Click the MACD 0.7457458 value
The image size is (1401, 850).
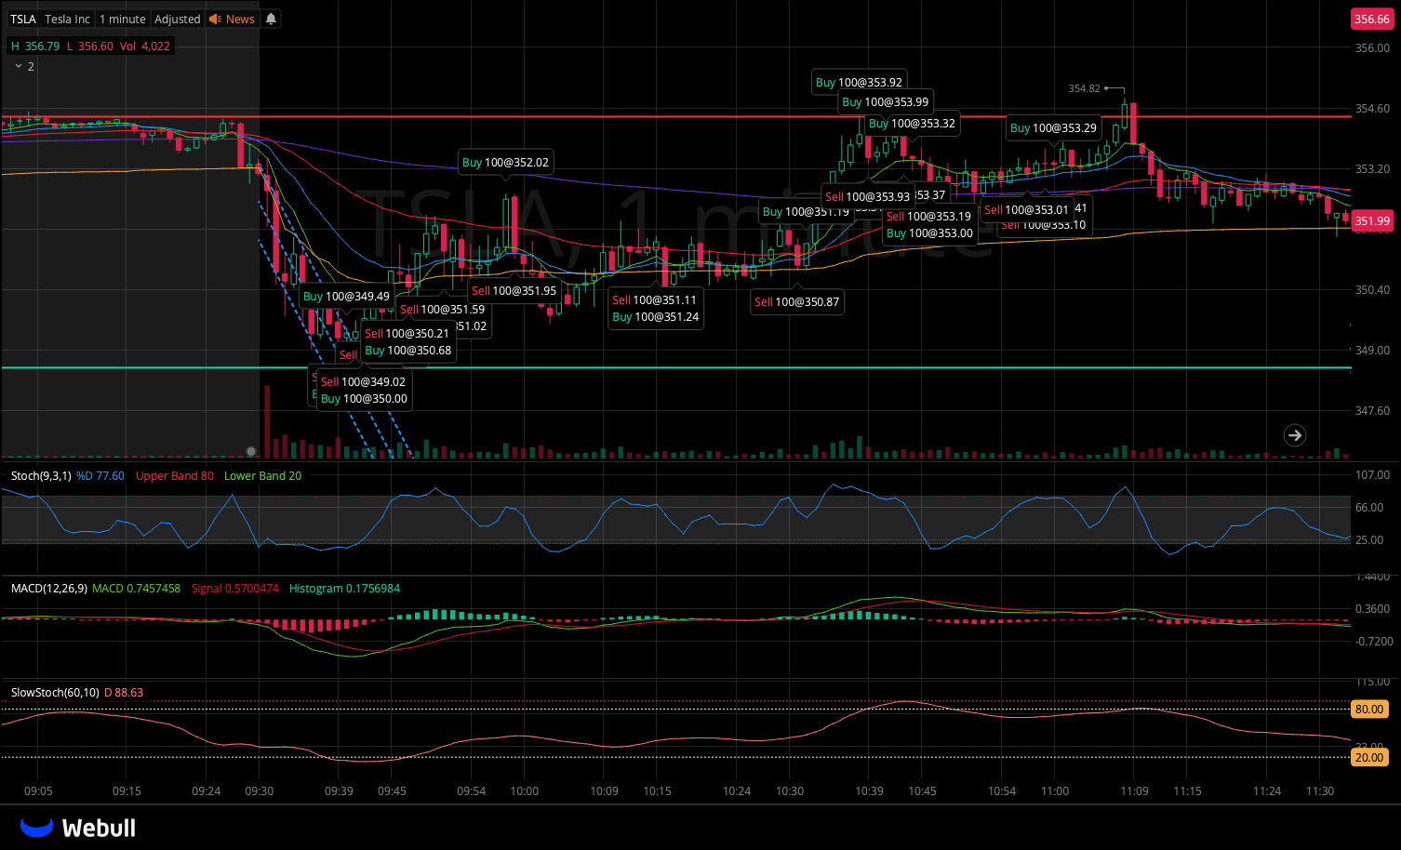[x=137, y=588]
